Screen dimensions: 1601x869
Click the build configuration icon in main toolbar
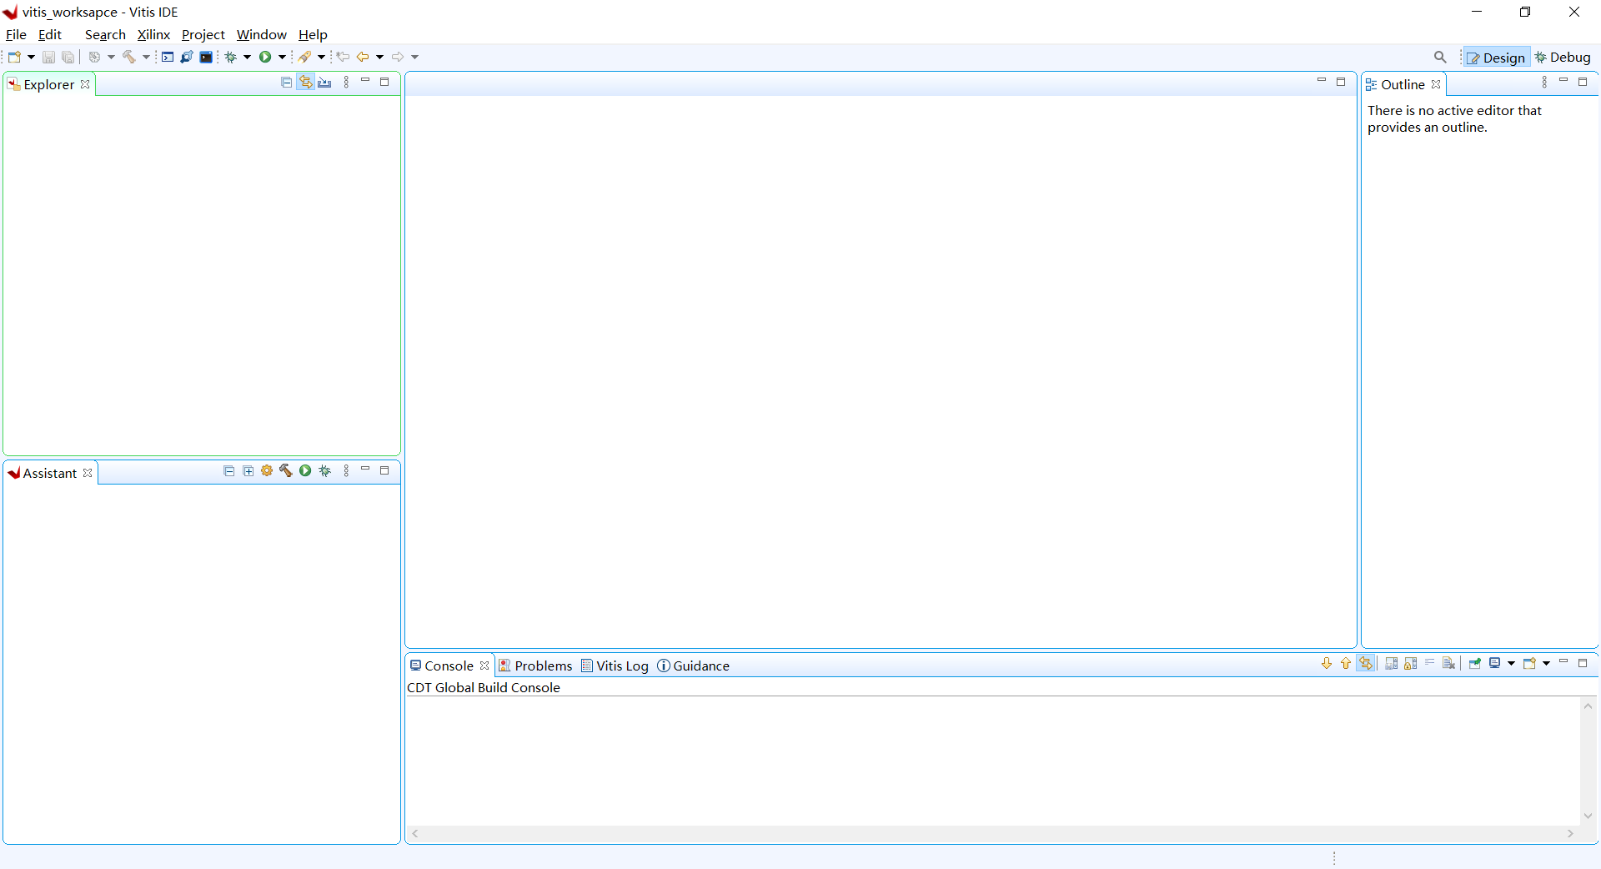pyautogui.click(x=94, y=57)
